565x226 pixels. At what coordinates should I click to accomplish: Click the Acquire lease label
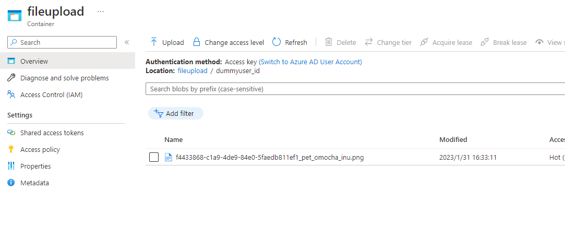(x=452, y=42)
